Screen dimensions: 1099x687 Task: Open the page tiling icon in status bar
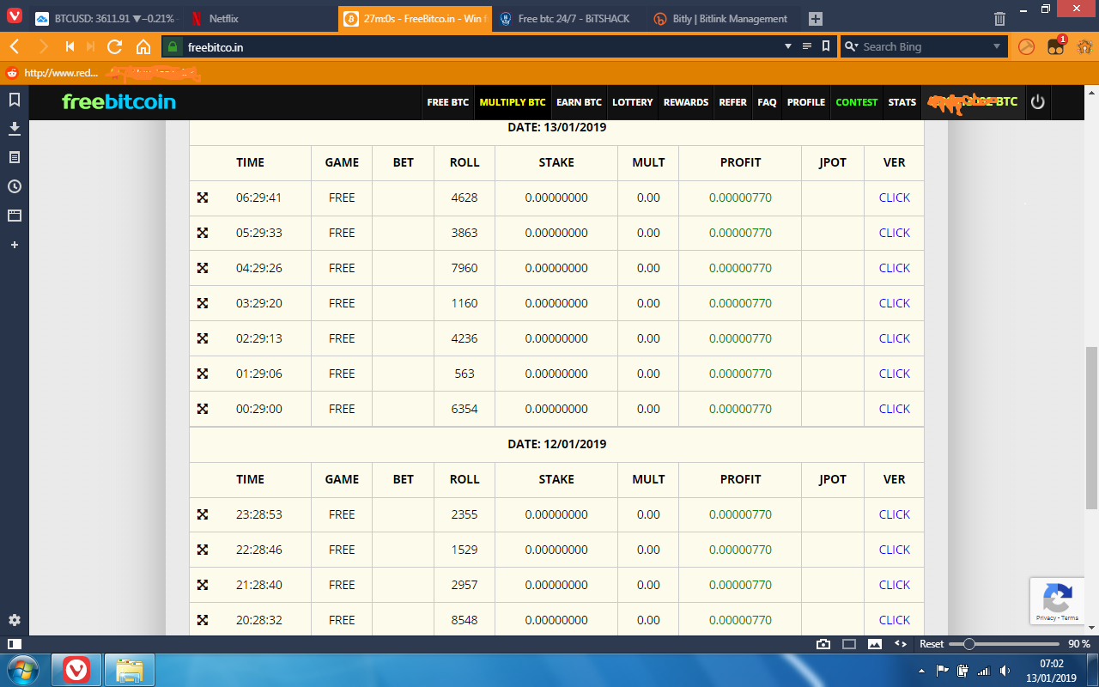click(x=849, y=644)
